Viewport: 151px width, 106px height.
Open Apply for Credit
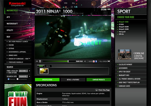point(124,72)
